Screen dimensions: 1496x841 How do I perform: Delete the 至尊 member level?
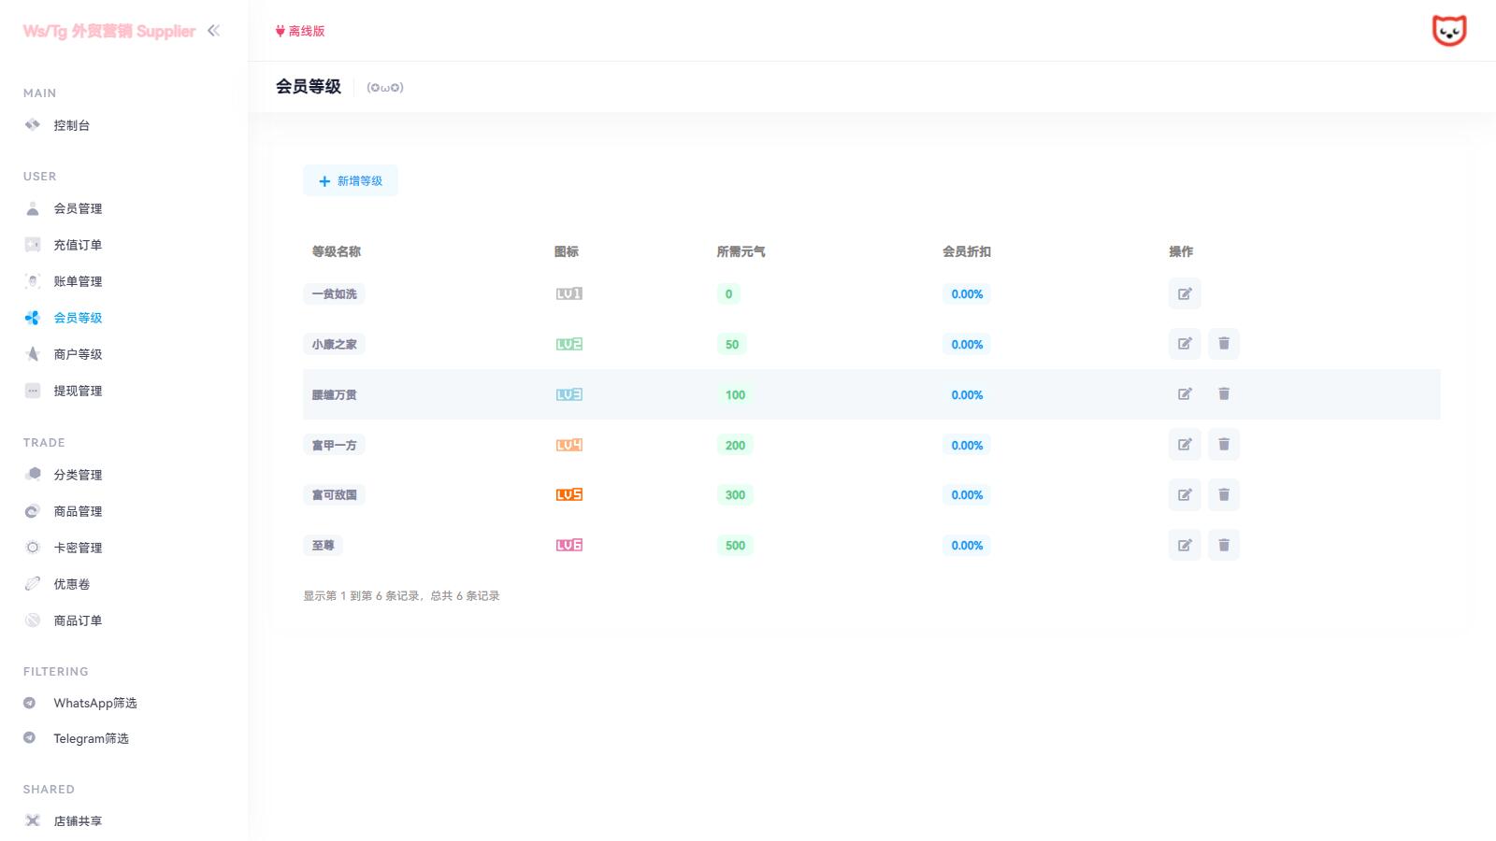point(1223,545)
